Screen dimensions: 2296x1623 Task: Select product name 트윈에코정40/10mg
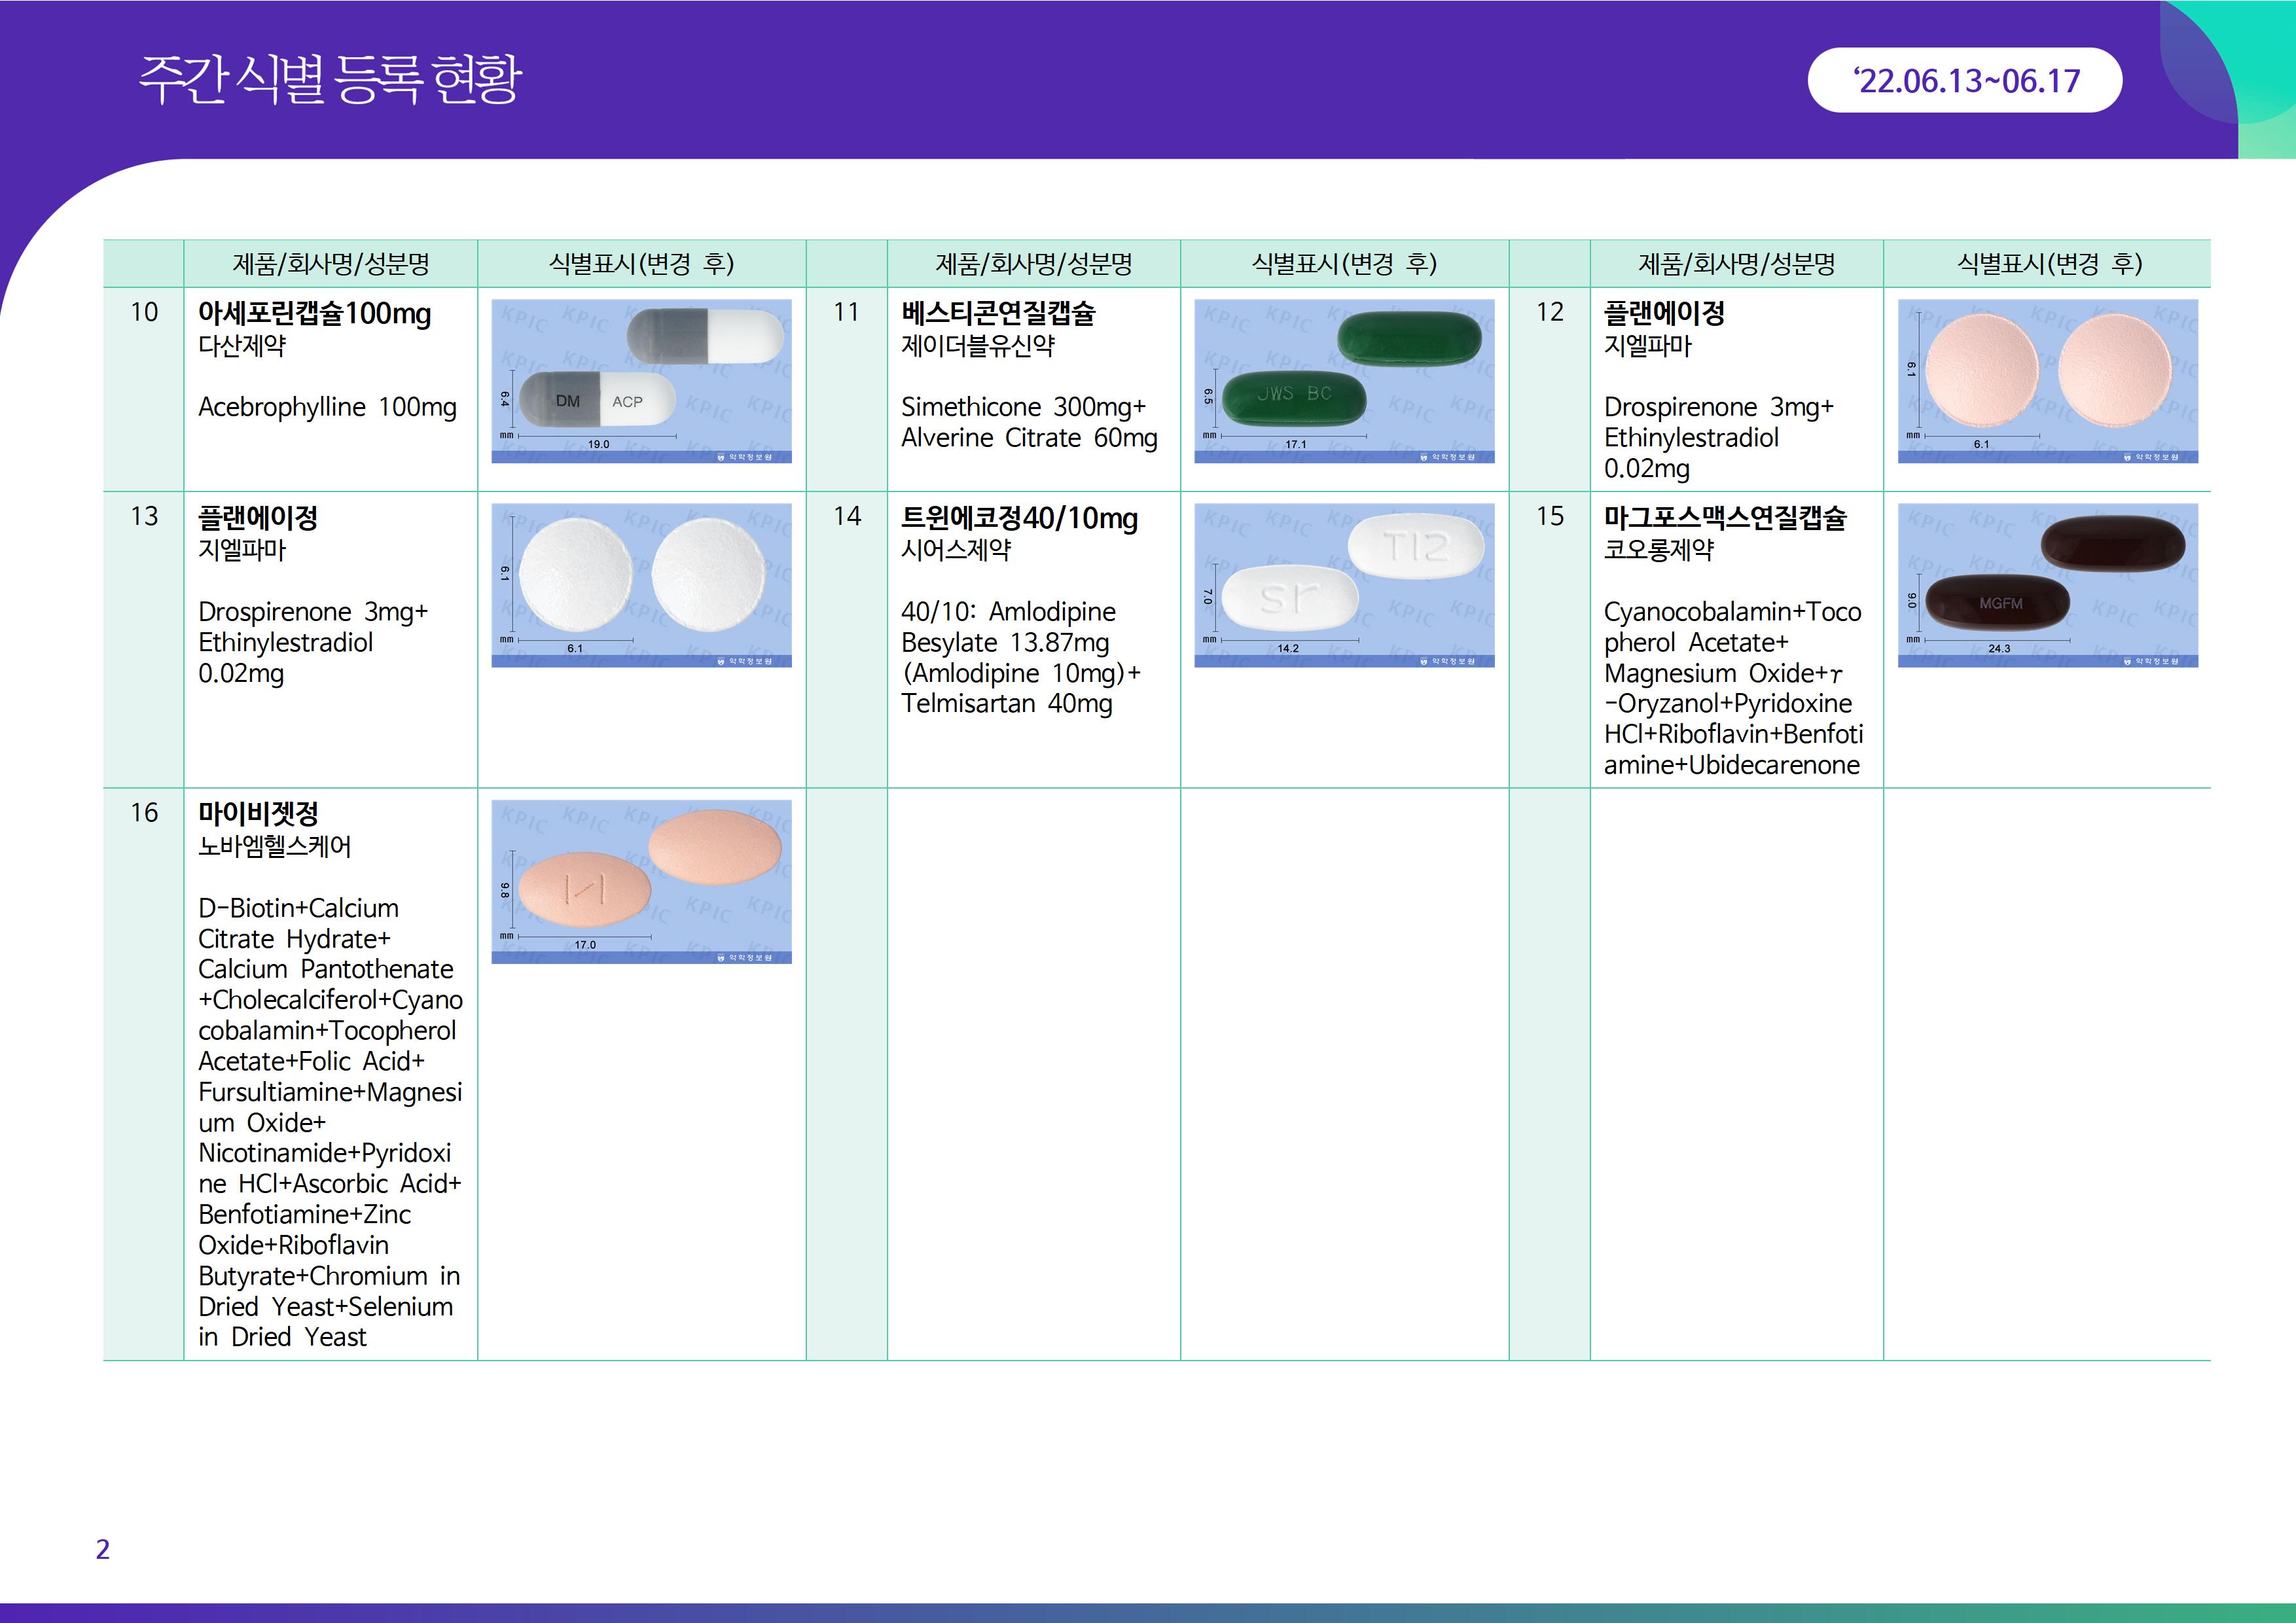(1019, 518)
